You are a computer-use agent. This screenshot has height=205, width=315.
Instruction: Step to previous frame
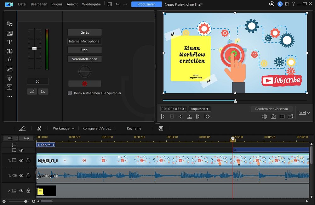click(x=181, y=117)
